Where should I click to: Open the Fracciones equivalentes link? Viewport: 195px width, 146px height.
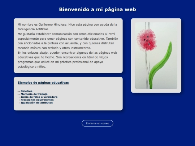(37, 100)
